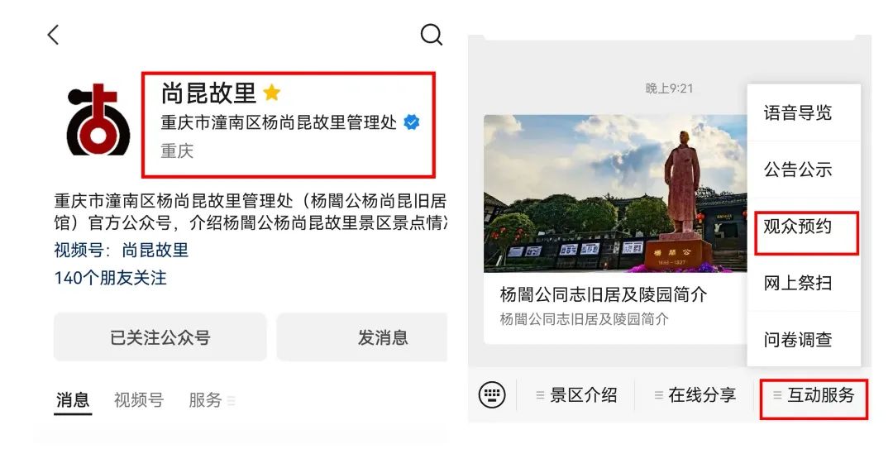The width and height of the screenshot is (893, 449).
Task: Expand the 景区介绍 bottom menu
Action: 575,395
